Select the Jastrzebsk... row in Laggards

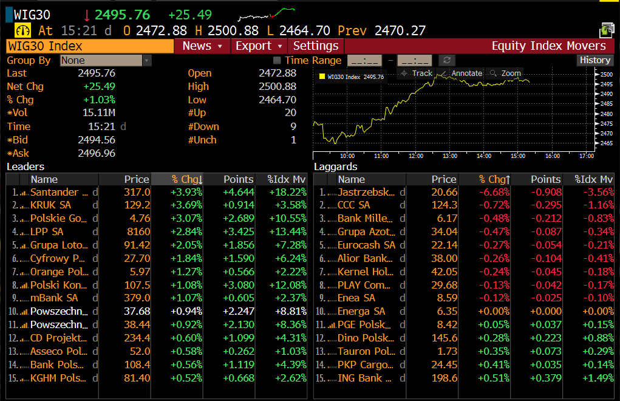[x=464, y=192]
